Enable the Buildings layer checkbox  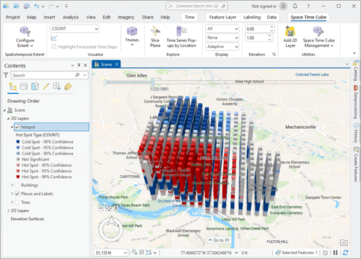pos(17,185)
